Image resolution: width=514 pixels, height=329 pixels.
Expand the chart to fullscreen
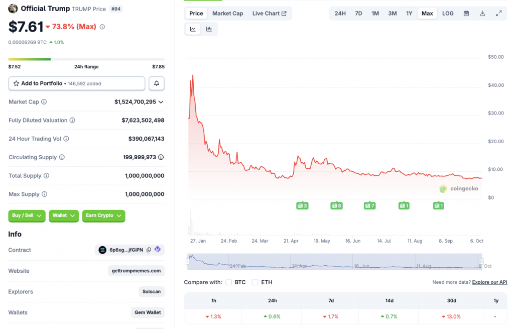pos(498,14)
